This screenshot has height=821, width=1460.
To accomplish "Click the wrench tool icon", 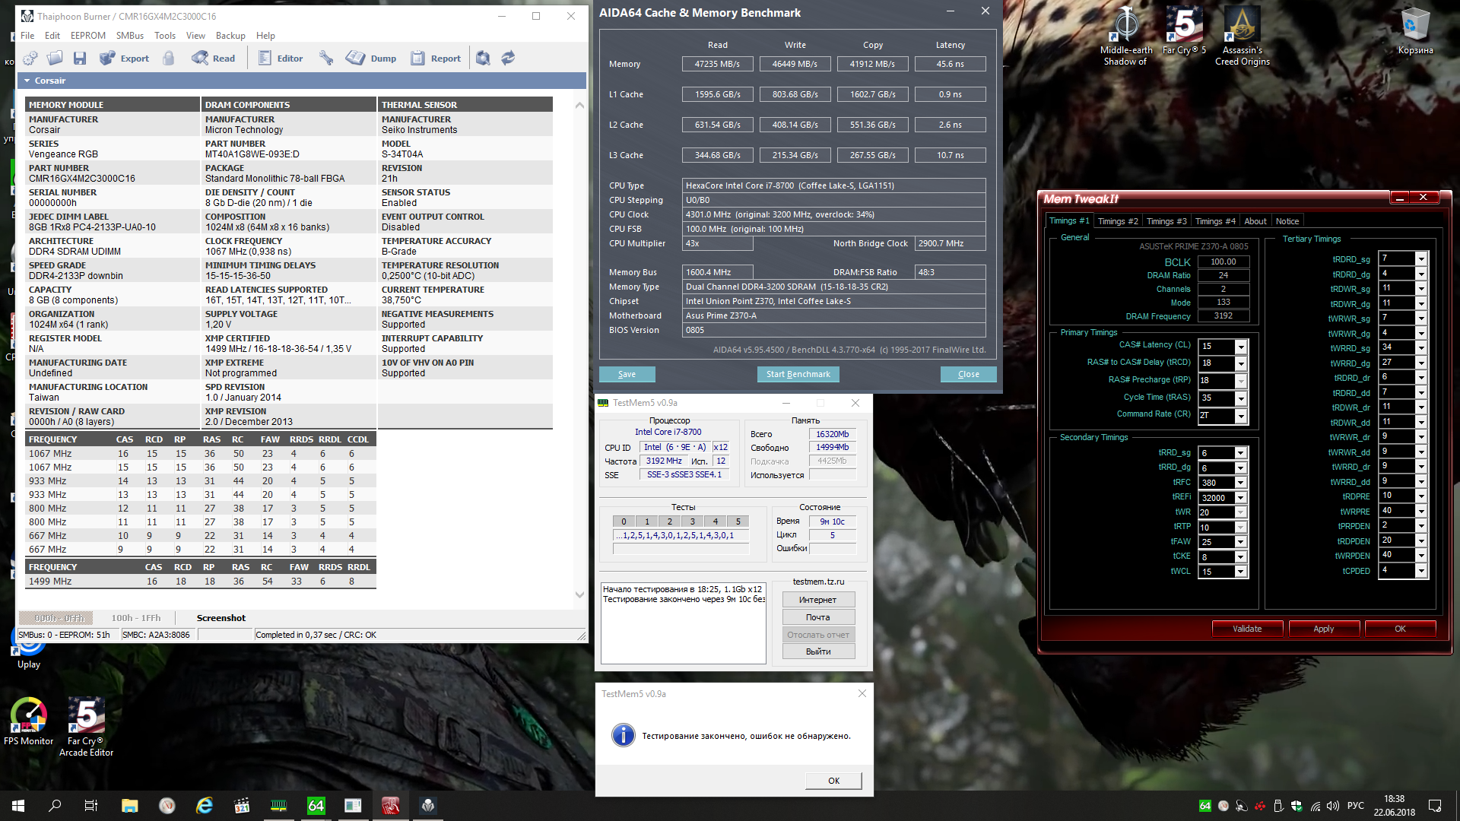I will click(326, 59).
